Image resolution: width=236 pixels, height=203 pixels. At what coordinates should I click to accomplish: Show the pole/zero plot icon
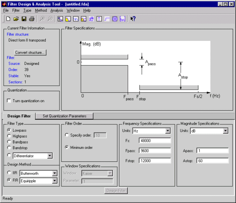[115, 18]
